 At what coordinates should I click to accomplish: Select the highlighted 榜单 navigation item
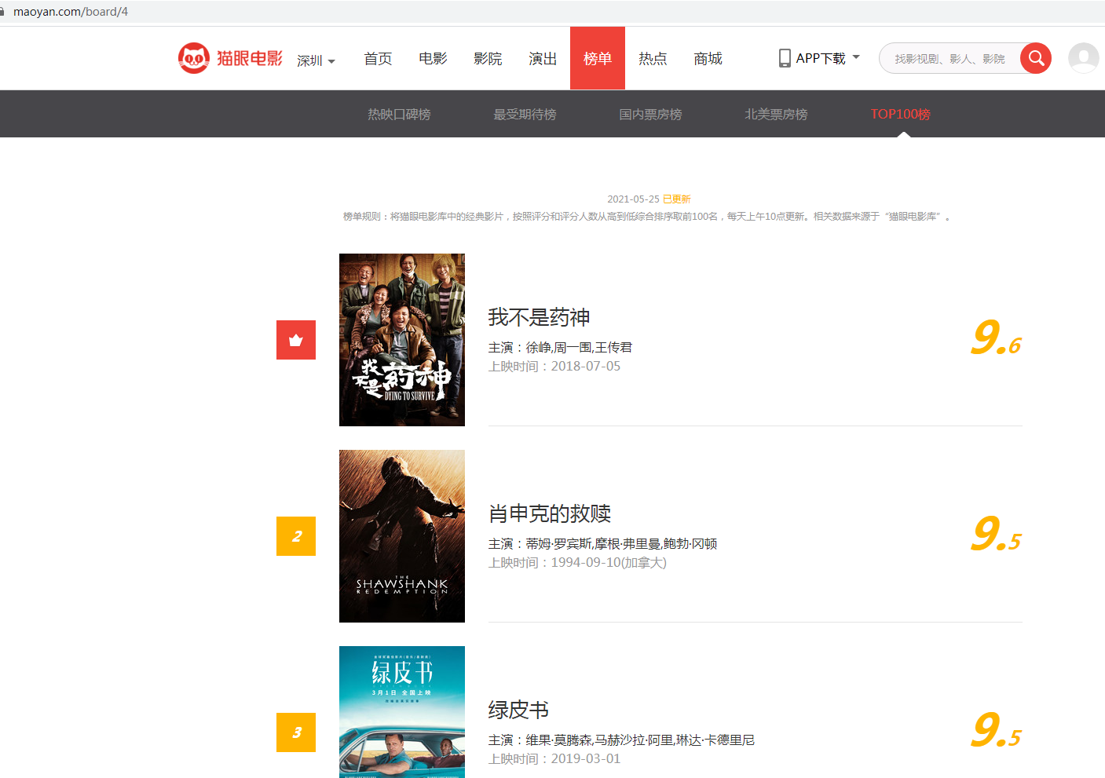pos(598,58)
